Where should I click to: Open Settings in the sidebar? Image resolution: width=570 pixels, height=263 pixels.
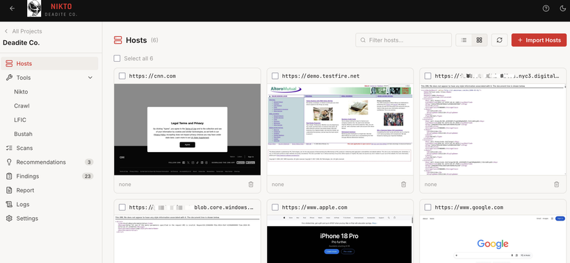click(x=49, y=219)
